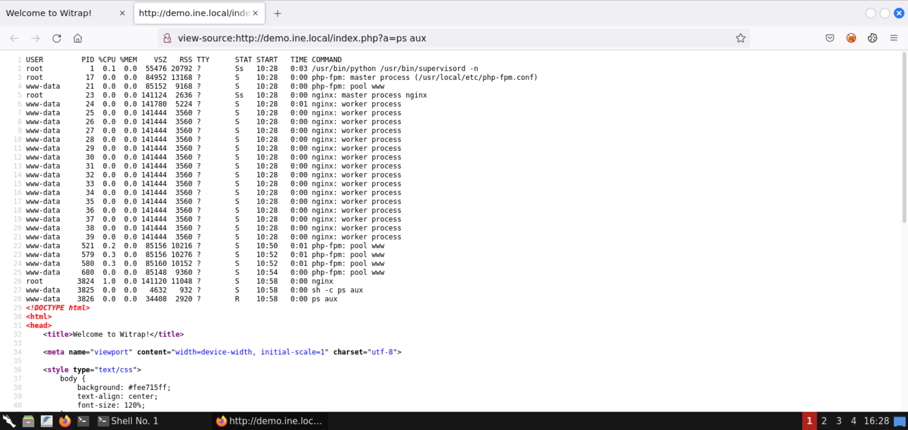Save the page to Pocket
This screenshot has width=908, height=430.
coord(829,38)
